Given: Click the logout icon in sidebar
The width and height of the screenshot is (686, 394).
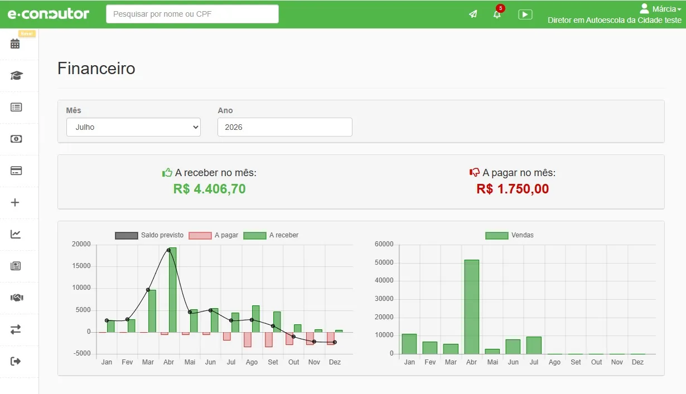Looking at the screenshot, I should tap(16, 361).
